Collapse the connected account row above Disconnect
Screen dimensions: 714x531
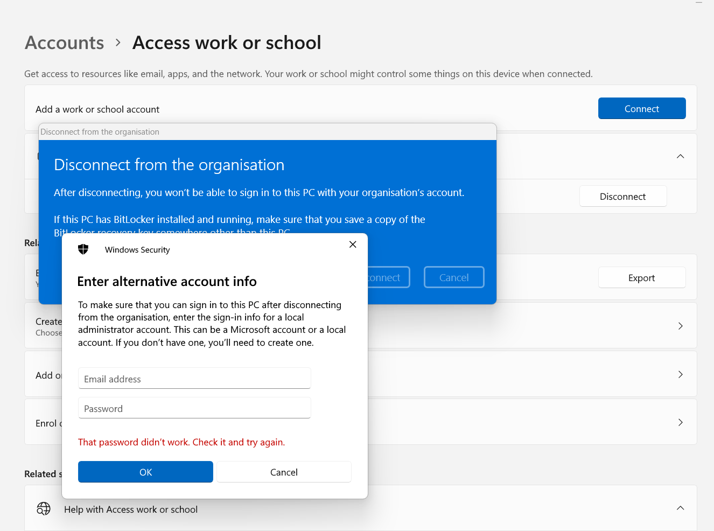[x=681, y=156]
